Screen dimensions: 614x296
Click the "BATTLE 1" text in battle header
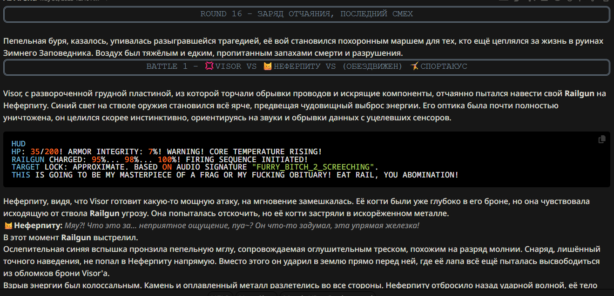167,66
